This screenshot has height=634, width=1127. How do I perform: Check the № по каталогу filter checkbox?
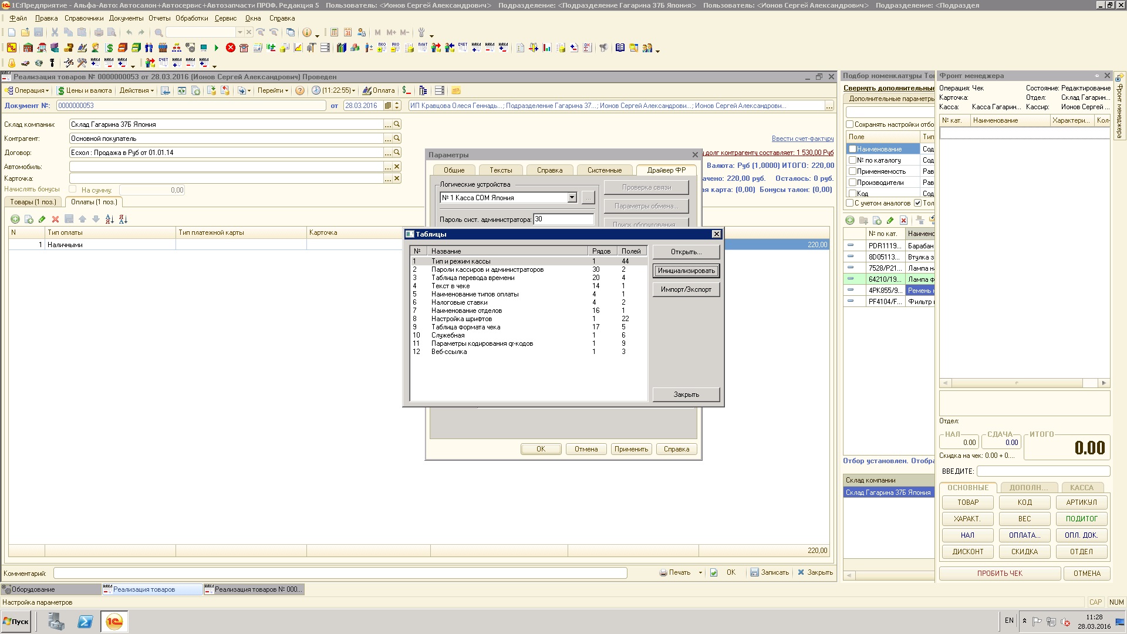(x=852, y=160)
